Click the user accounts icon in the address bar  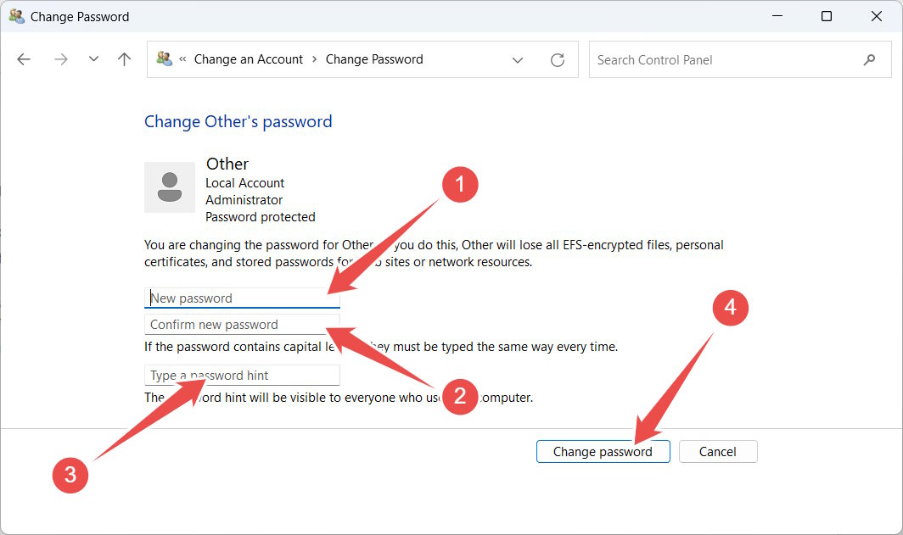click(163, 59)
